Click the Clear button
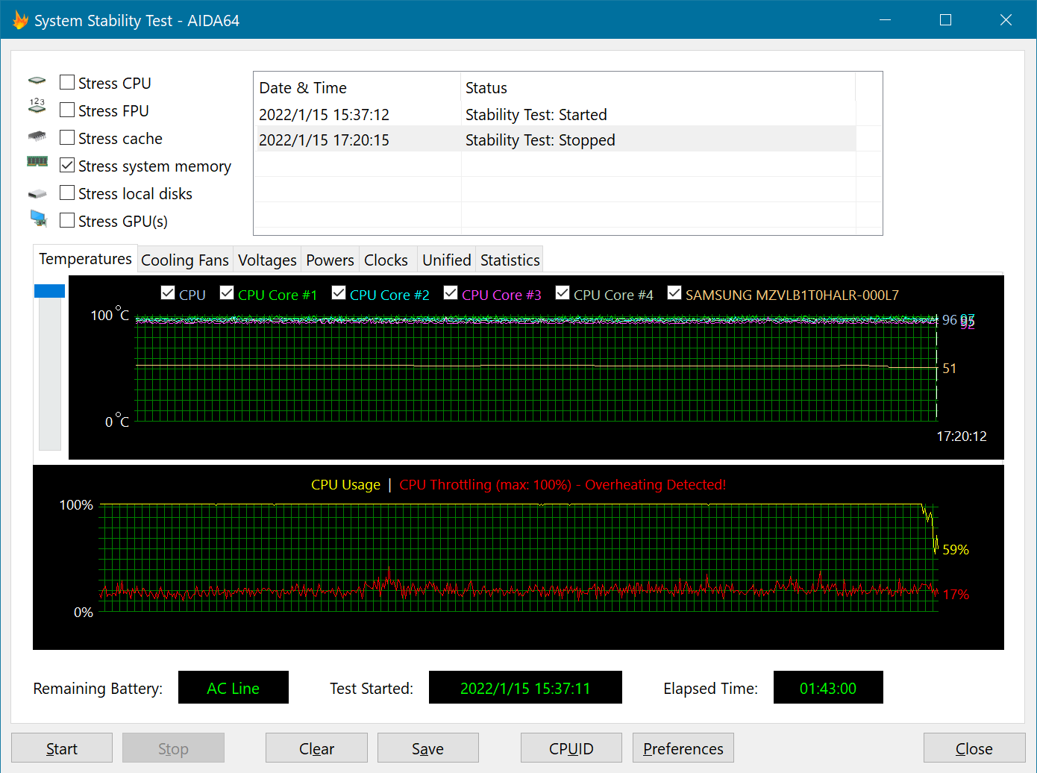 (316, 748)
